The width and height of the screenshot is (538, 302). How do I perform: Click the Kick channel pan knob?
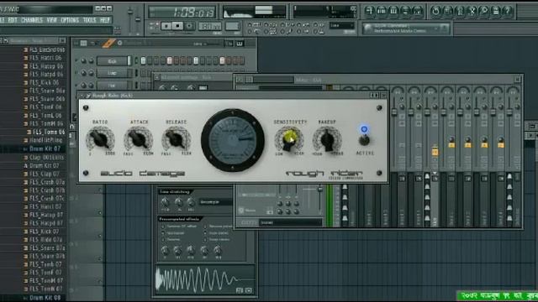click(83, 61)
